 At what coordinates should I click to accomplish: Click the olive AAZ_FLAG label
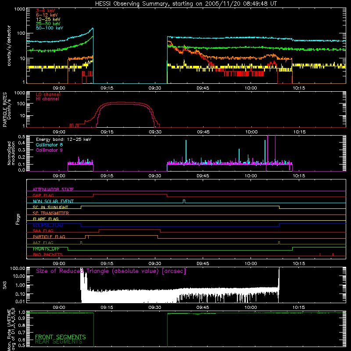click(x=43, y=243)
